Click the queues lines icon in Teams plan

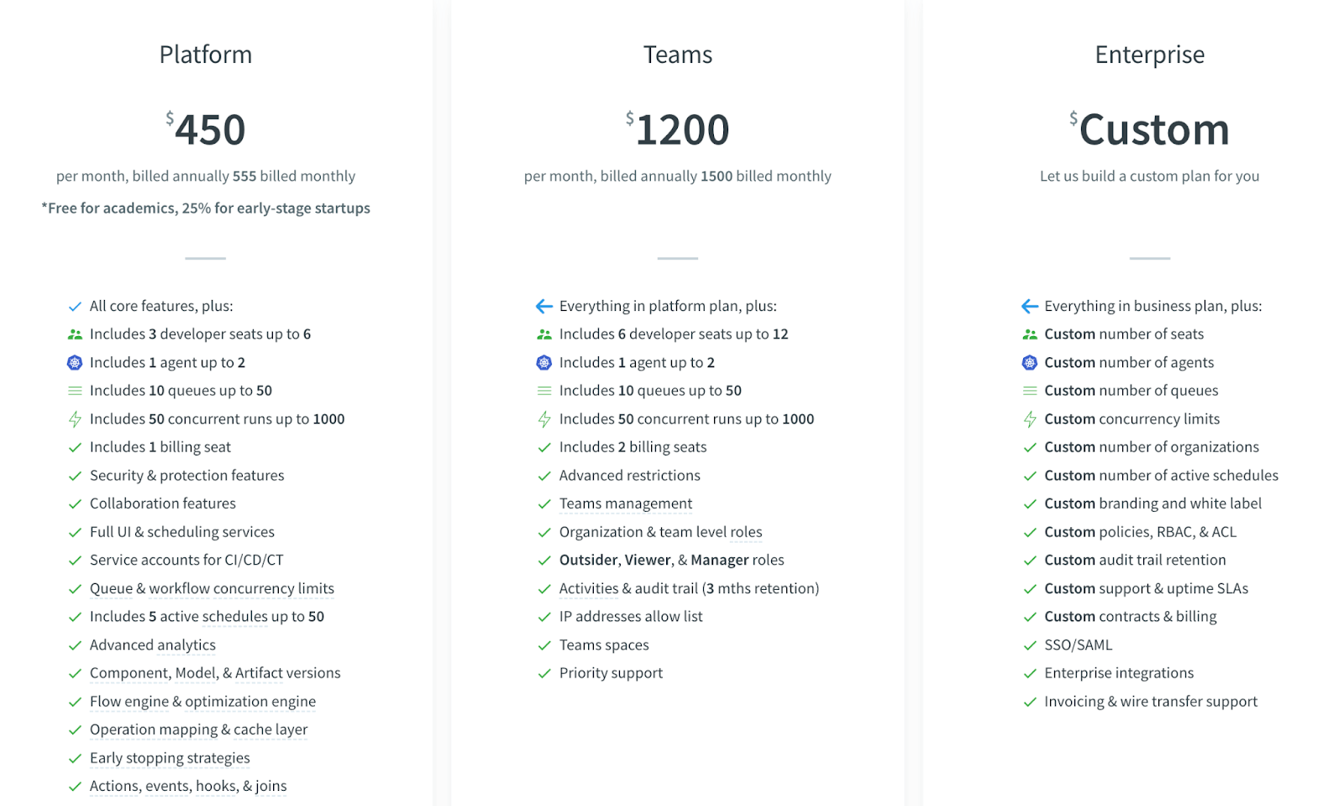click(544, 391)
